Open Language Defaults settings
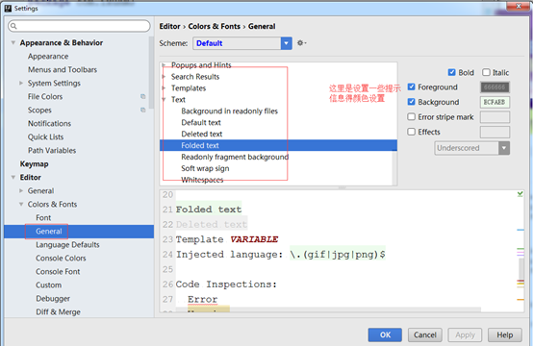Image resolution: width=533 pixels, height=346 pixels. [67, 245]
